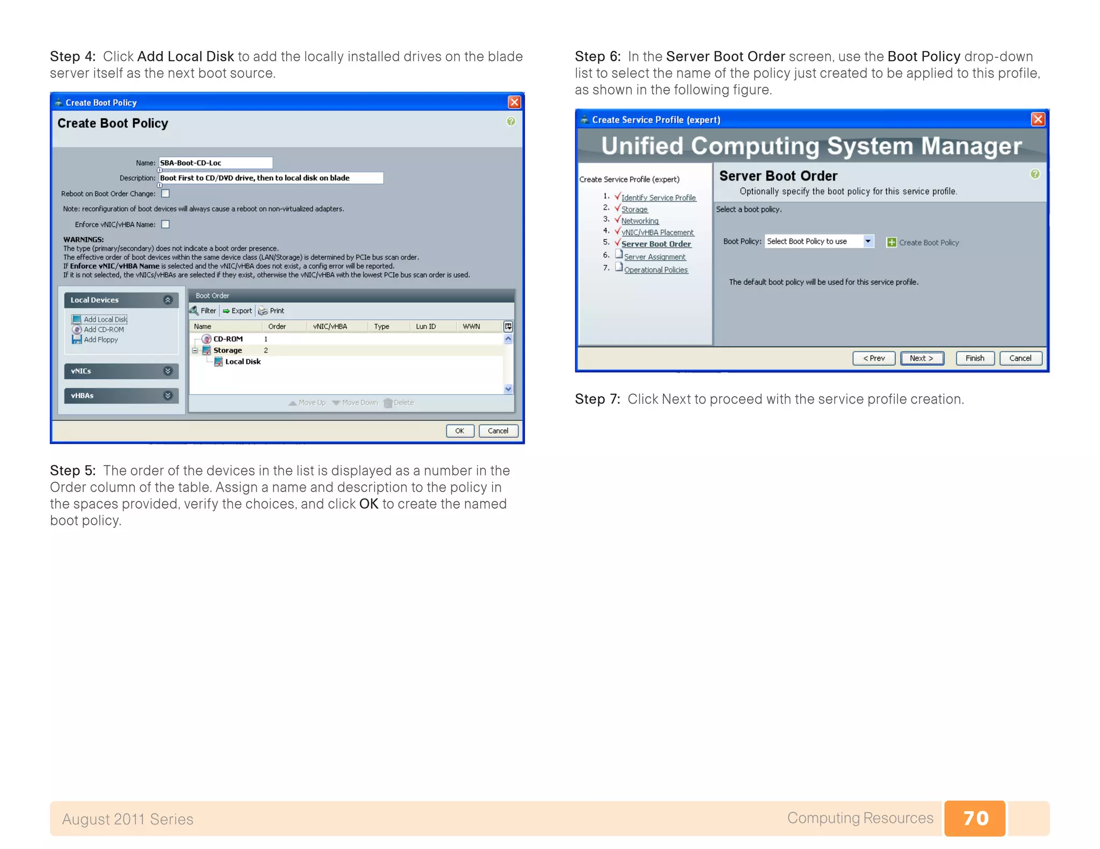
Task: Click the Finish button
Action: click(x=975, y=358)
